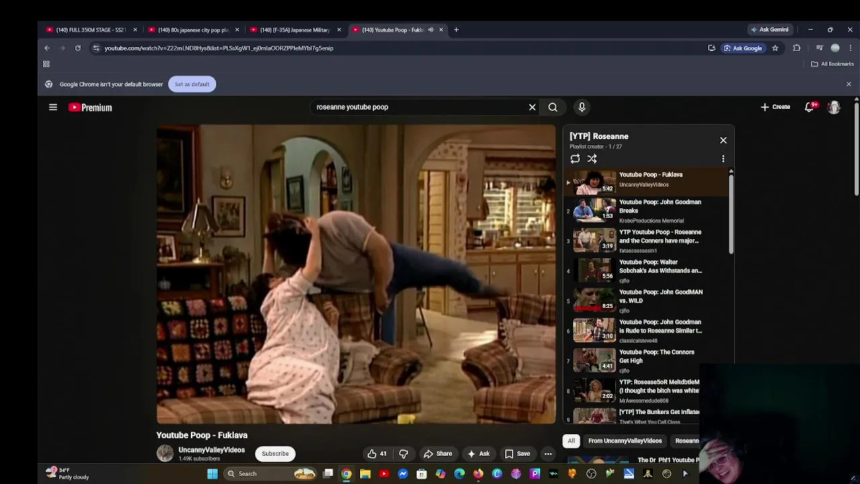Open Walter Sobchak's Ass Withstands video
This screenshot has width=860, height=484.
646,271
